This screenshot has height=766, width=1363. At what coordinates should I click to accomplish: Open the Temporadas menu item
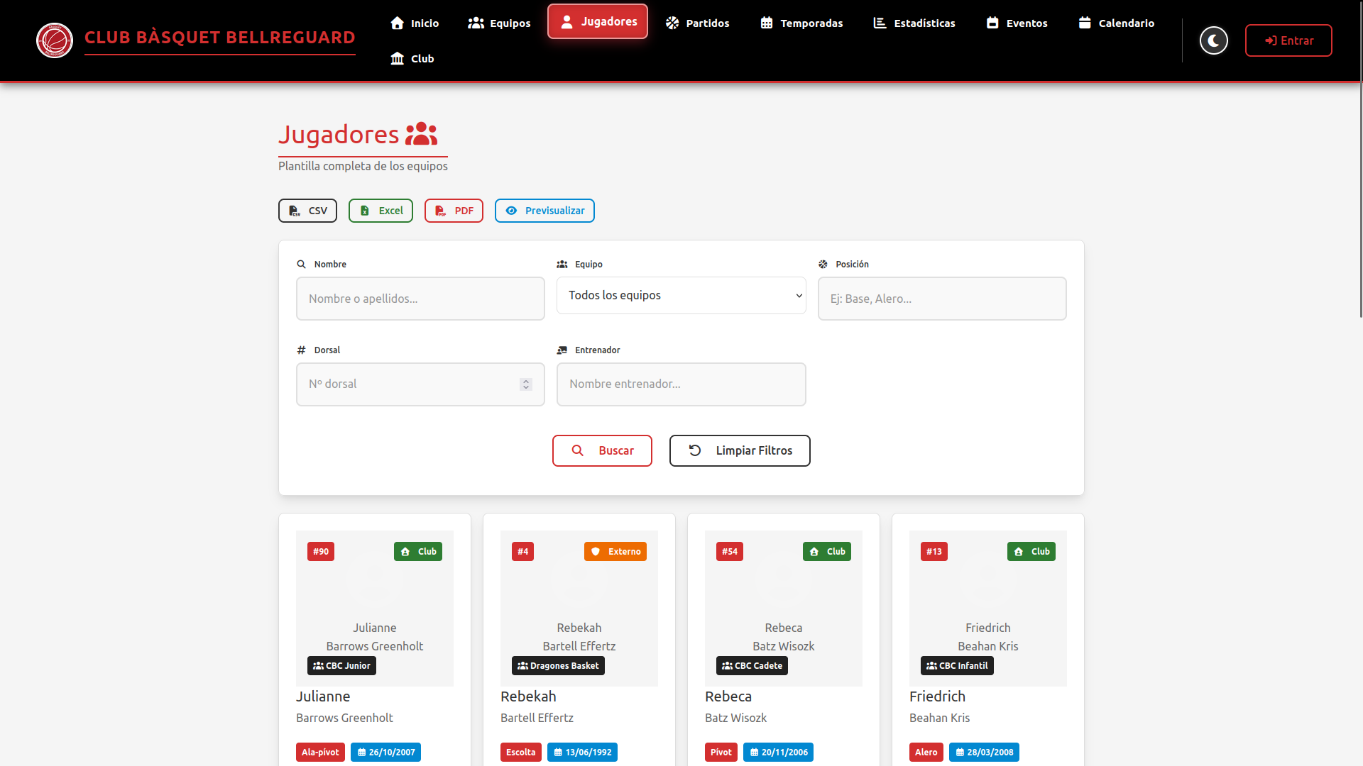(x=801, y=23)
